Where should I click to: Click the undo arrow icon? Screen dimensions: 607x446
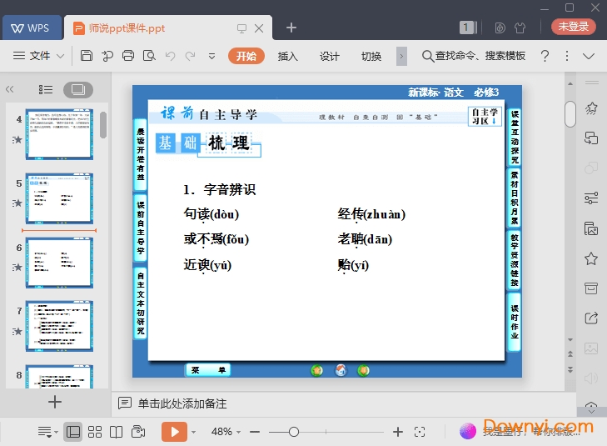pos(170,56)
